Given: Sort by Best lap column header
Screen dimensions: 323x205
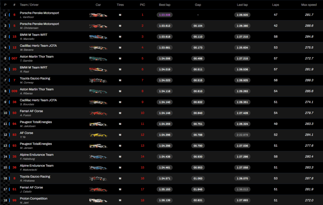Looking at the screenshot, I should point(165,5).
